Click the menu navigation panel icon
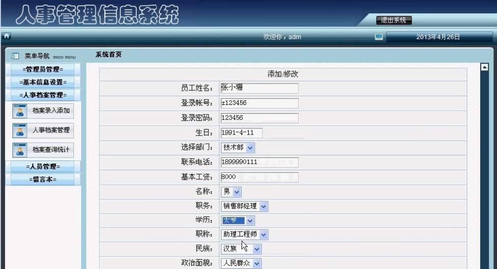 pos(15,56)
